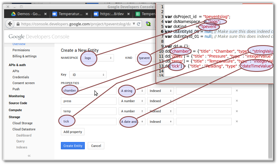Screen dimensions: 278x165
Task: Open the Datastore Query item
Action: [20, 141]
